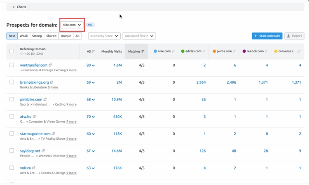Tick the select-all checkbox in table header
This screenshot has width=309, height=185.
pos(12,51)
